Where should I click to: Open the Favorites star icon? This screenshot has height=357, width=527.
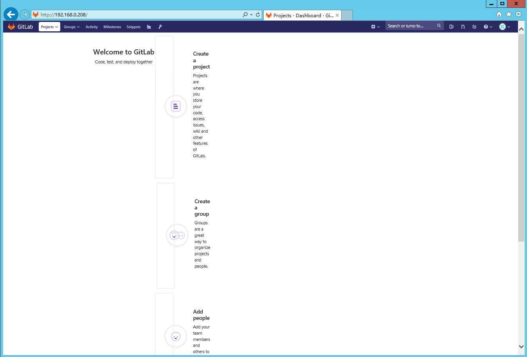click(509, 14)
